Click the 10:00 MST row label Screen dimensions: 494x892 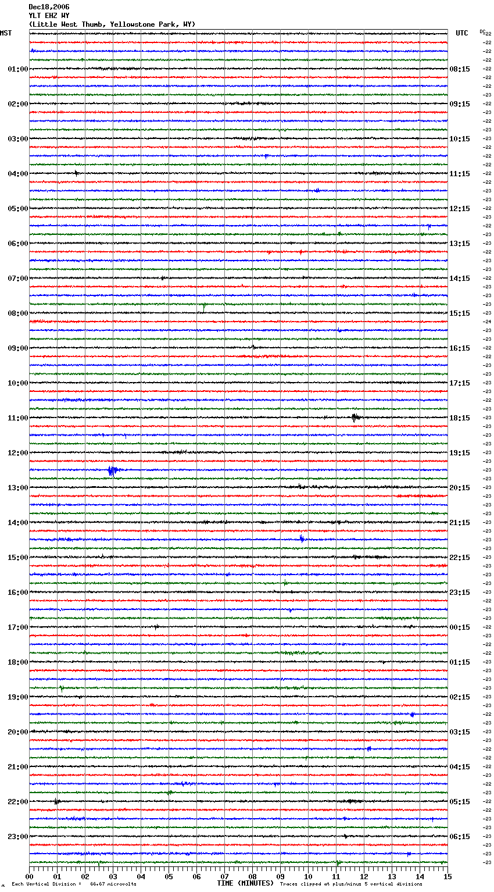pos(18,383)
